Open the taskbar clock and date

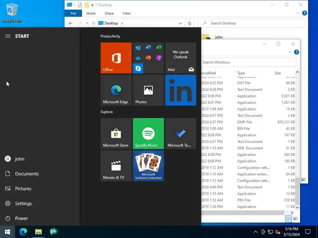[291, 232]
